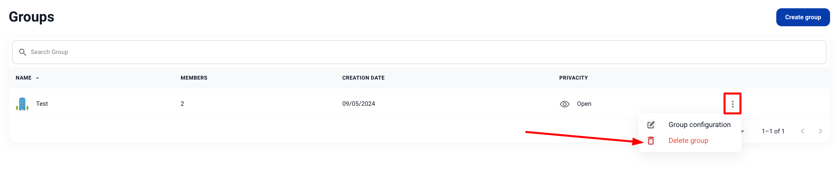
Task: Click the pencil edit icon in menu
Action: pyautogui.click(x=651, y=125)
